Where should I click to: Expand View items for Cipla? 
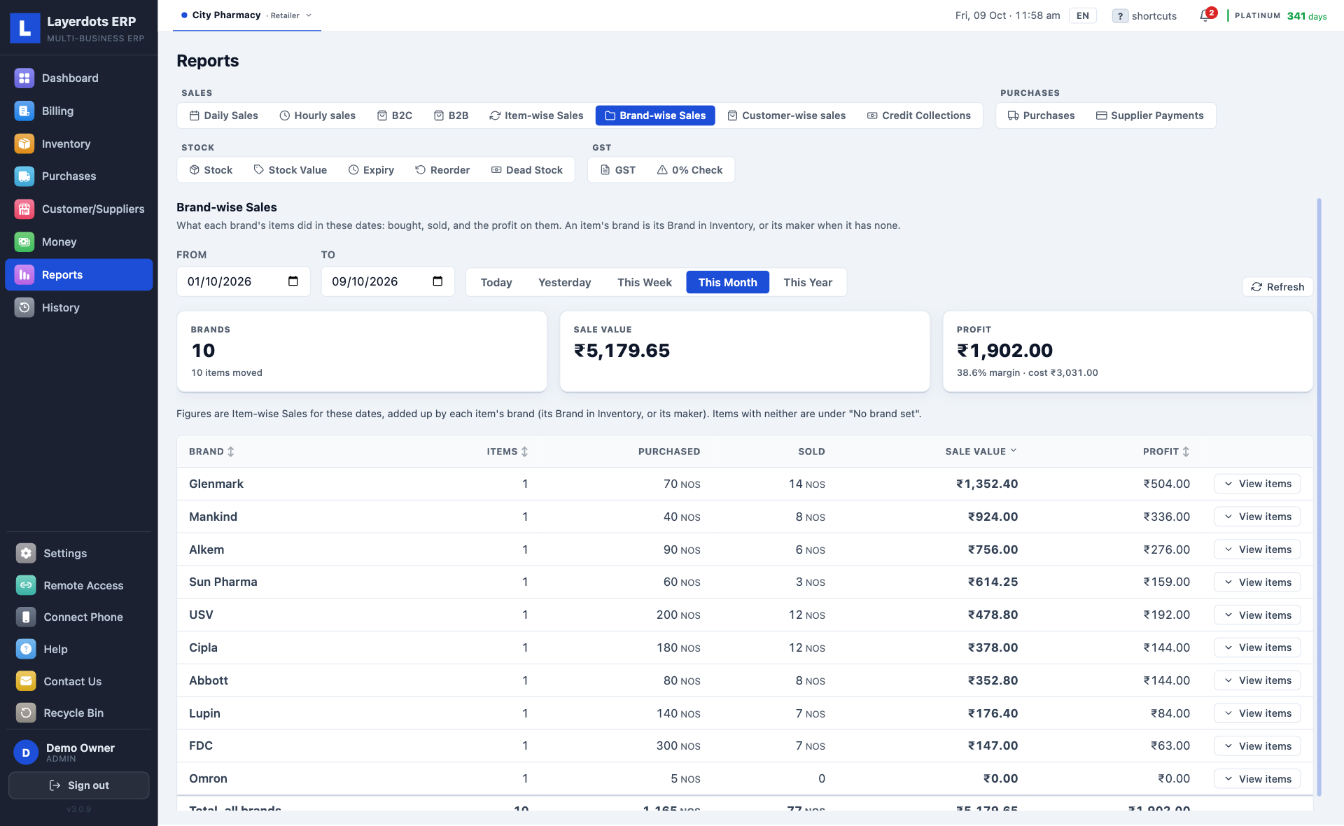(1257, 647)
